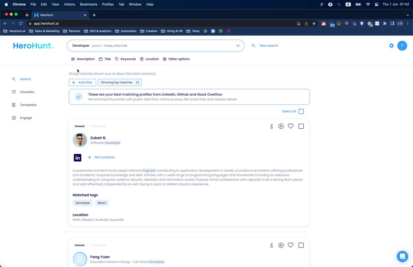The width and height of the screenshot is (413, 267).
Task: Open settings gear icon
Action: point(391,46)
